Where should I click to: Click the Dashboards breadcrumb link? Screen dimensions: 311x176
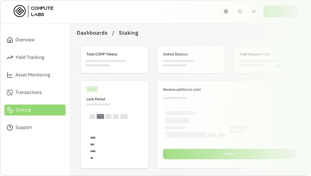point(92,33)
